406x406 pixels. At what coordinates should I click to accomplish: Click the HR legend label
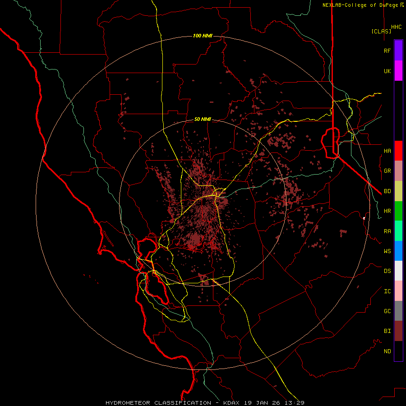click(x=388, y=211)
